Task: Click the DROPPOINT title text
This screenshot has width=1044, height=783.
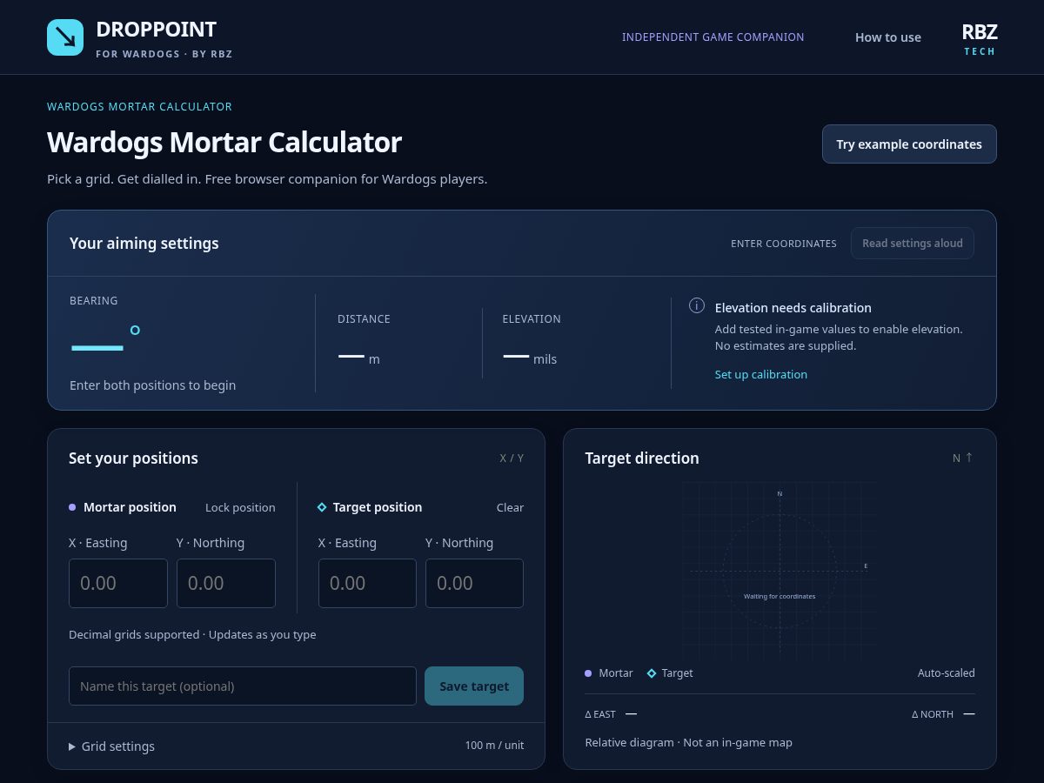Action: click(x=156, y=30)
